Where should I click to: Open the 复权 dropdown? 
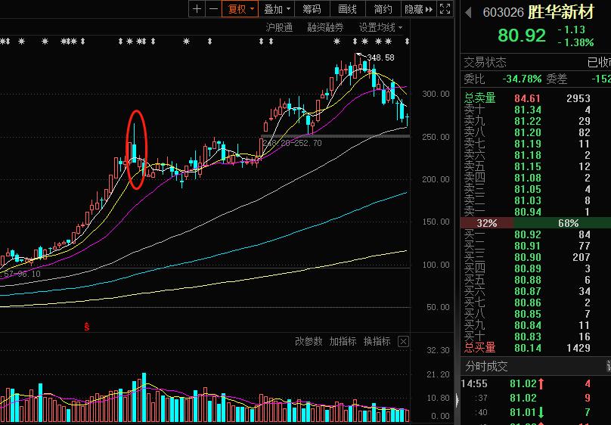[240, 9]
